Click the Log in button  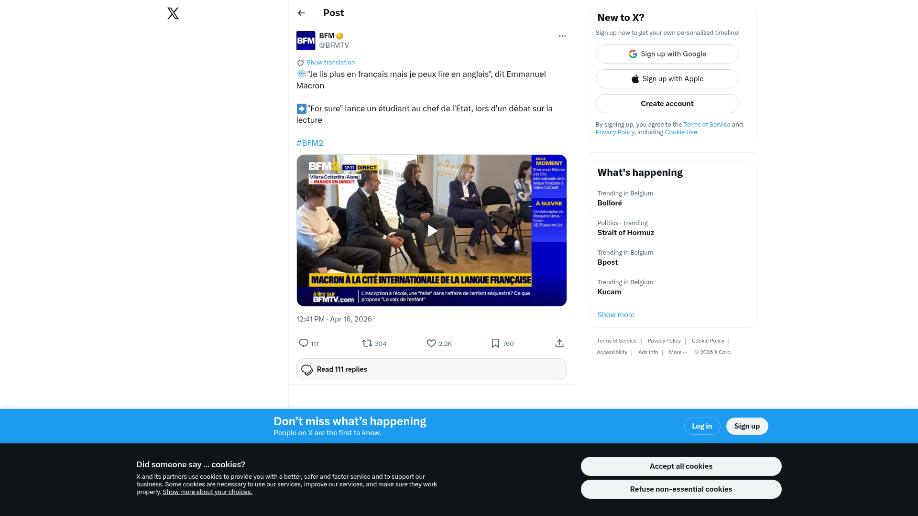tap(702, 426)
